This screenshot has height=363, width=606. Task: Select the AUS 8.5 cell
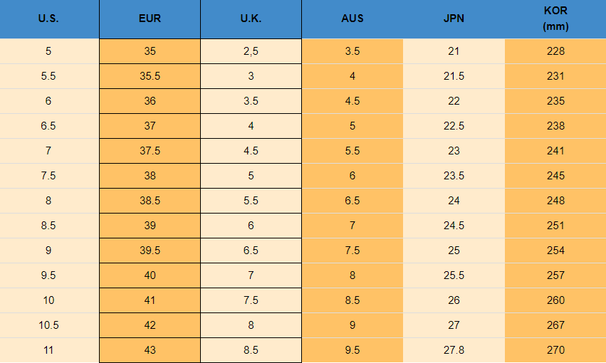pos(352,300)
